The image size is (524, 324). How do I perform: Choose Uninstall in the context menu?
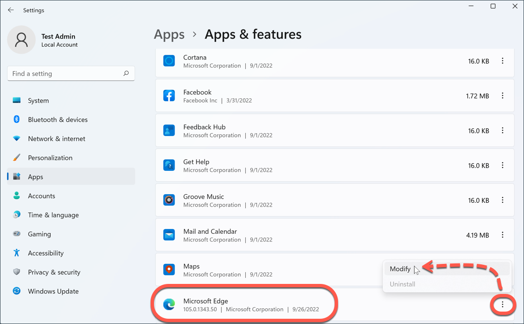pos(447,284)
